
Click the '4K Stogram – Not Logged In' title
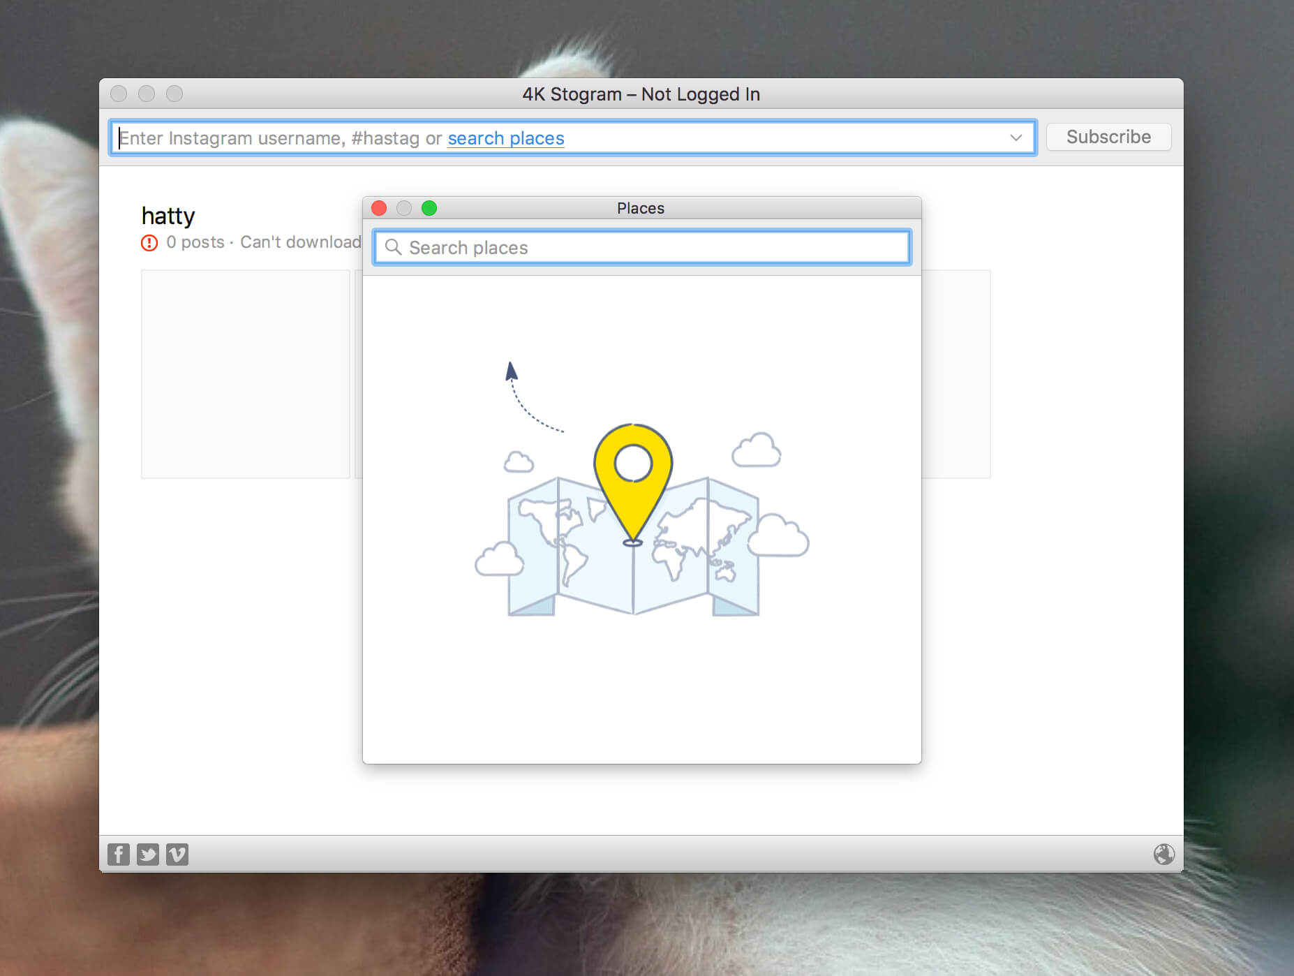coord(641,94)
